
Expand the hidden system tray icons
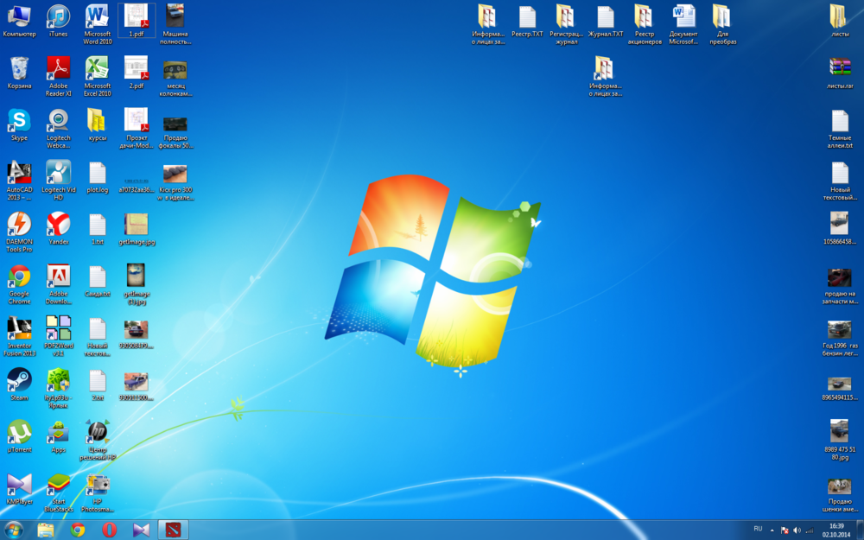tap(772, 530)
